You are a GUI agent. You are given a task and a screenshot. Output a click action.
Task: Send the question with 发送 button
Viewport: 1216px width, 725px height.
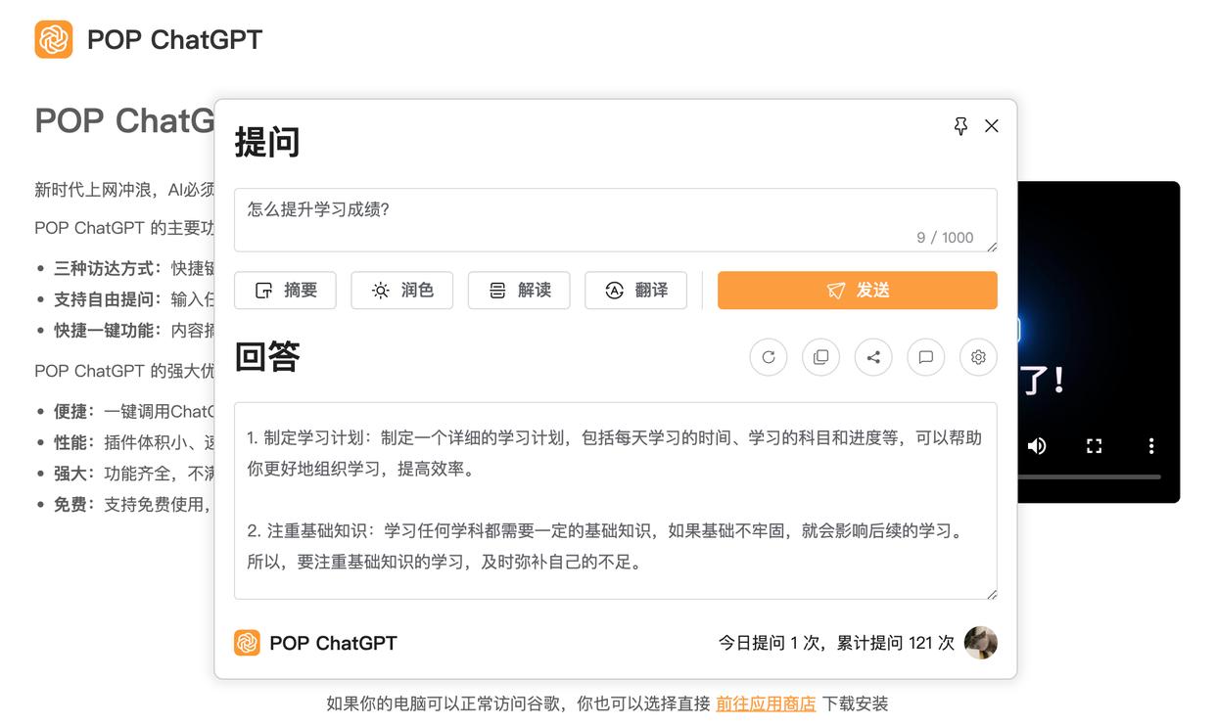click(858, 291)
